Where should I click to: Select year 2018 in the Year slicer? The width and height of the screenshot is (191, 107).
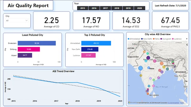(x=117, y=8)
